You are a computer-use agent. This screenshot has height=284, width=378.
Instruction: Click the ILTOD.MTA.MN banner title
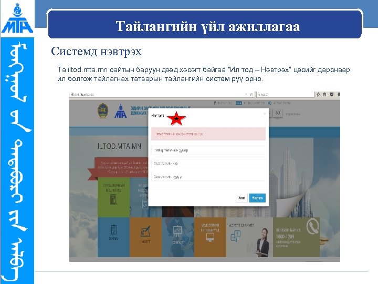coord(119,146)
